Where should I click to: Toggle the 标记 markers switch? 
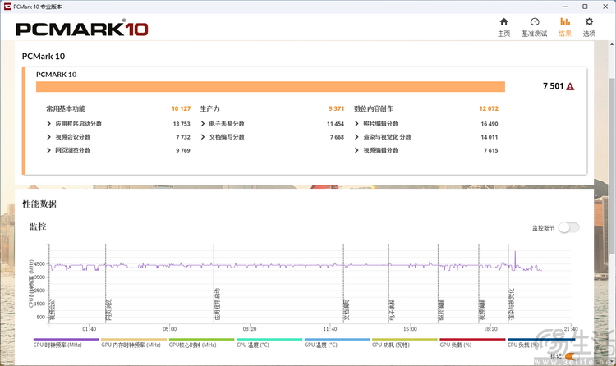(571, 356)
